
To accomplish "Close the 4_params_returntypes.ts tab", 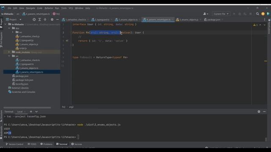I will point(173,20).
